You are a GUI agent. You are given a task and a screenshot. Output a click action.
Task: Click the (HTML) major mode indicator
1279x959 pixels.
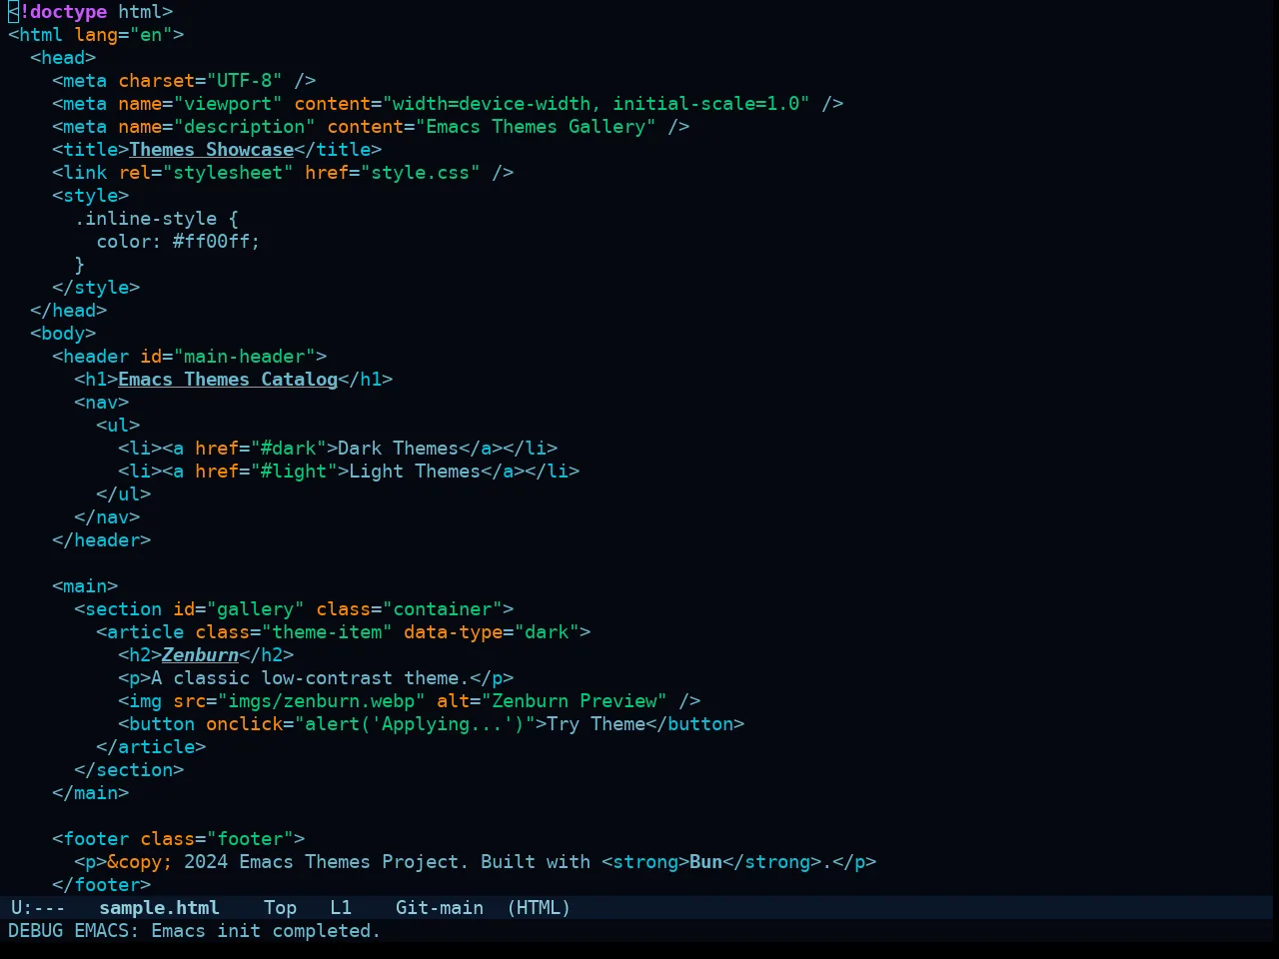[539, 908]
